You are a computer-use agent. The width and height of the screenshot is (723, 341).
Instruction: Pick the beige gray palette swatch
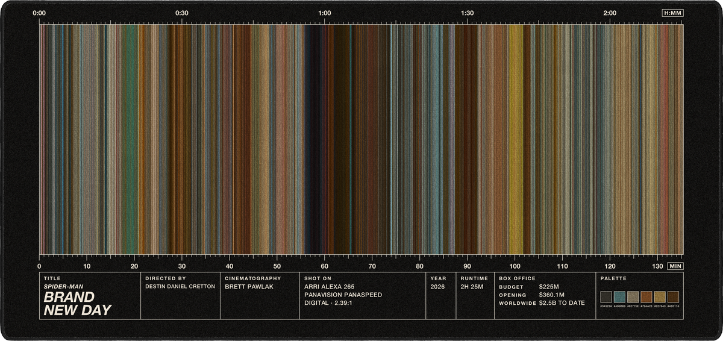coord(633,296)
